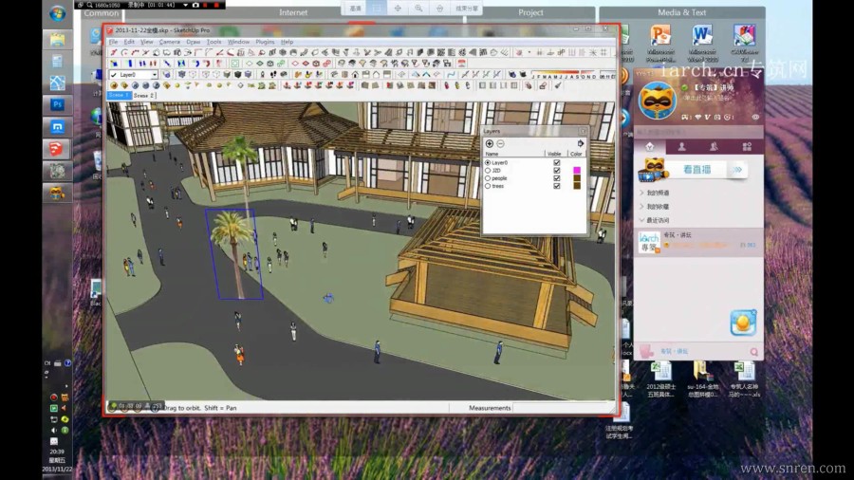854x480 pixels.
Task: Hide the JZD layer
Action: tap(557, 171)
